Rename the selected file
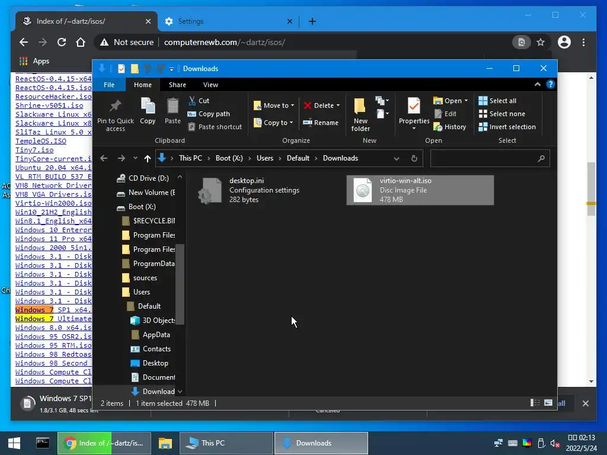 pos(321,123)
